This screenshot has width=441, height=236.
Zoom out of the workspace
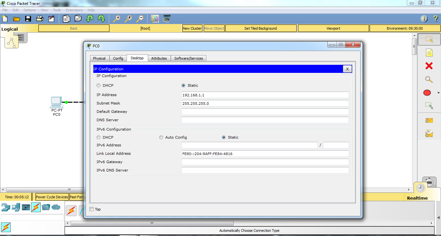coord(140,19)
